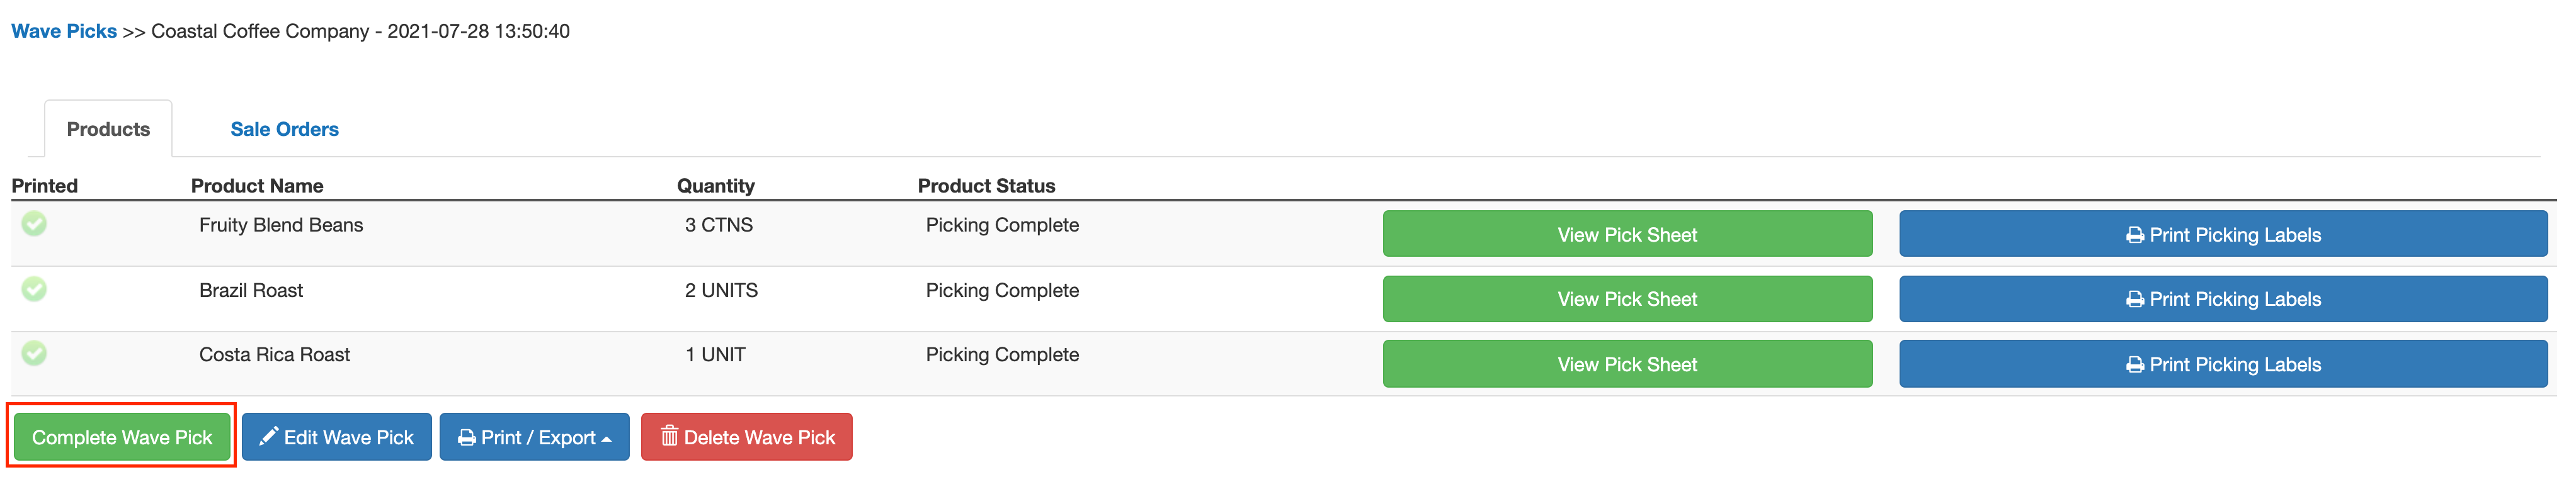View Pick Sheet for Fruity Blend Beans
The width and height of the screenshot is (2576, 477).
[1626, 235]
